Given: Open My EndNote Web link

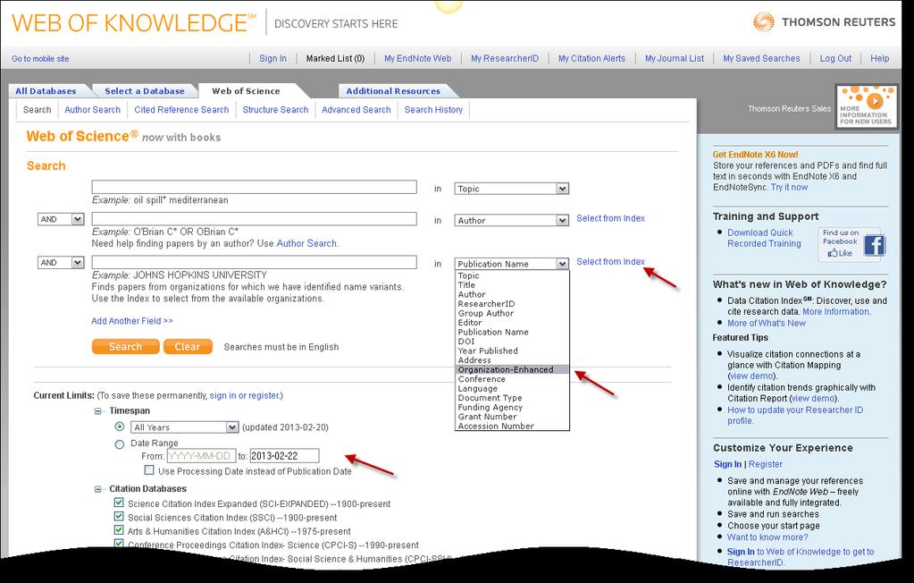Looking at the screenshot, I should (x=417, y=58).
